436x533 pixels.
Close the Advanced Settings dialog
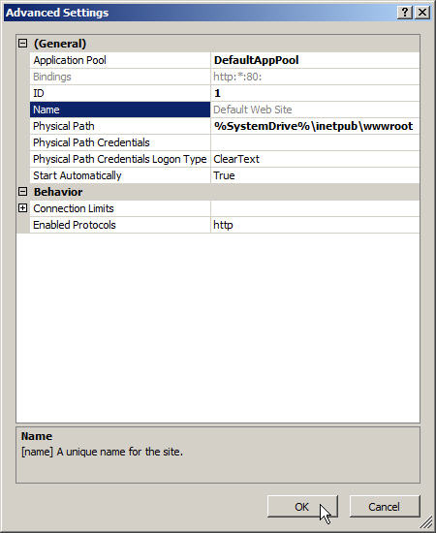click(422, 13)
